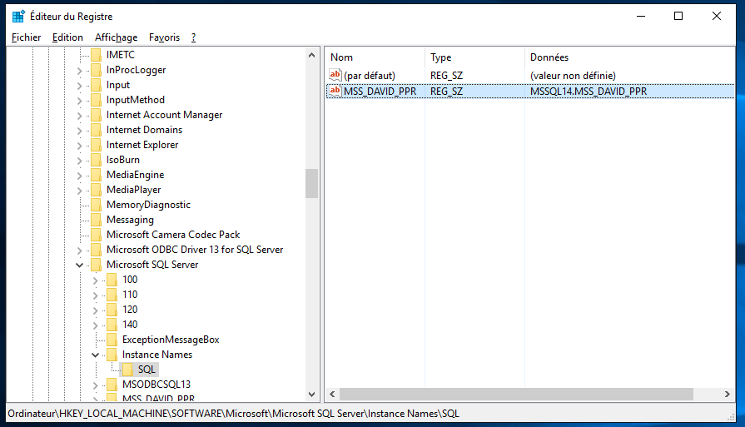745x427 pixels.
Task: Select the Internet Explorer key label
Action: pyautogui.click(x=142, y=145)
